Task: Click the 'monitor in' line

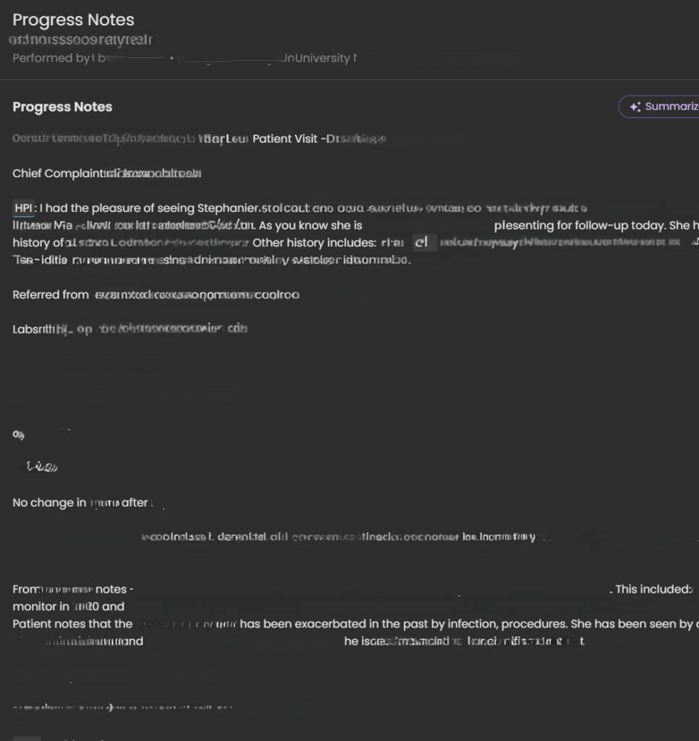Action: (x=69, y=606)
